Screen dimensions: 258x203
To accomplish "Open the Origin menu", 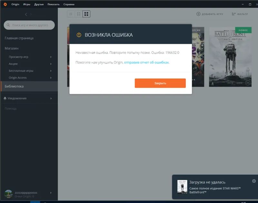I will click(x=15, y=4).
